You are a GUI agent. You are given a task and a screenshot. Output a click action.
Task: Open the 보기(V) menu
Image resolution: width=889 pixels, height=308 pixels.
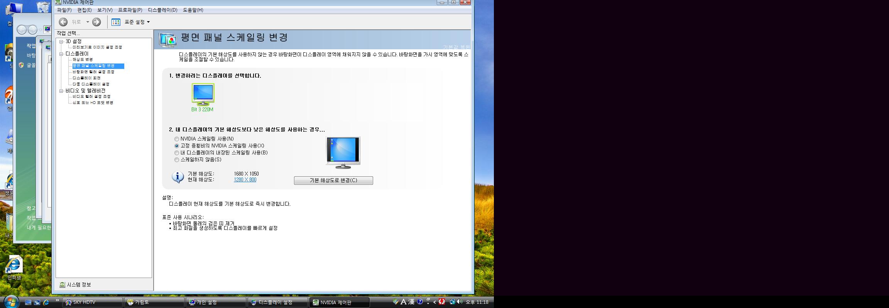[105, 10]
